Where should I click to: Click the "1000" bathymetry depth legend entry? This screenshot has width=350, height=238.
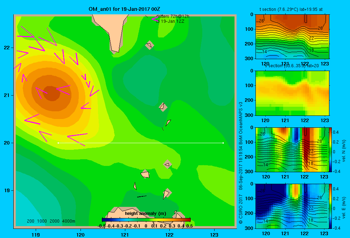(42, 221)
